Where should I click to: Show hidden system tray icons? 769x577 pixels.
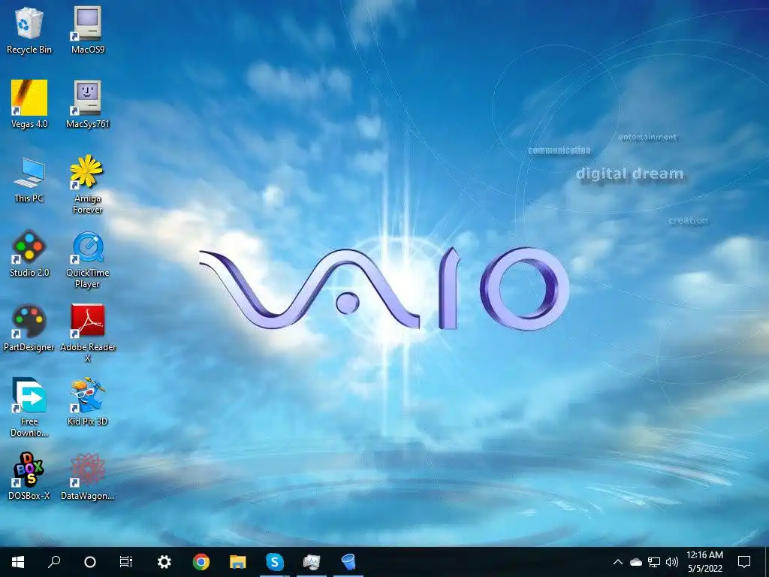(618, 562)
